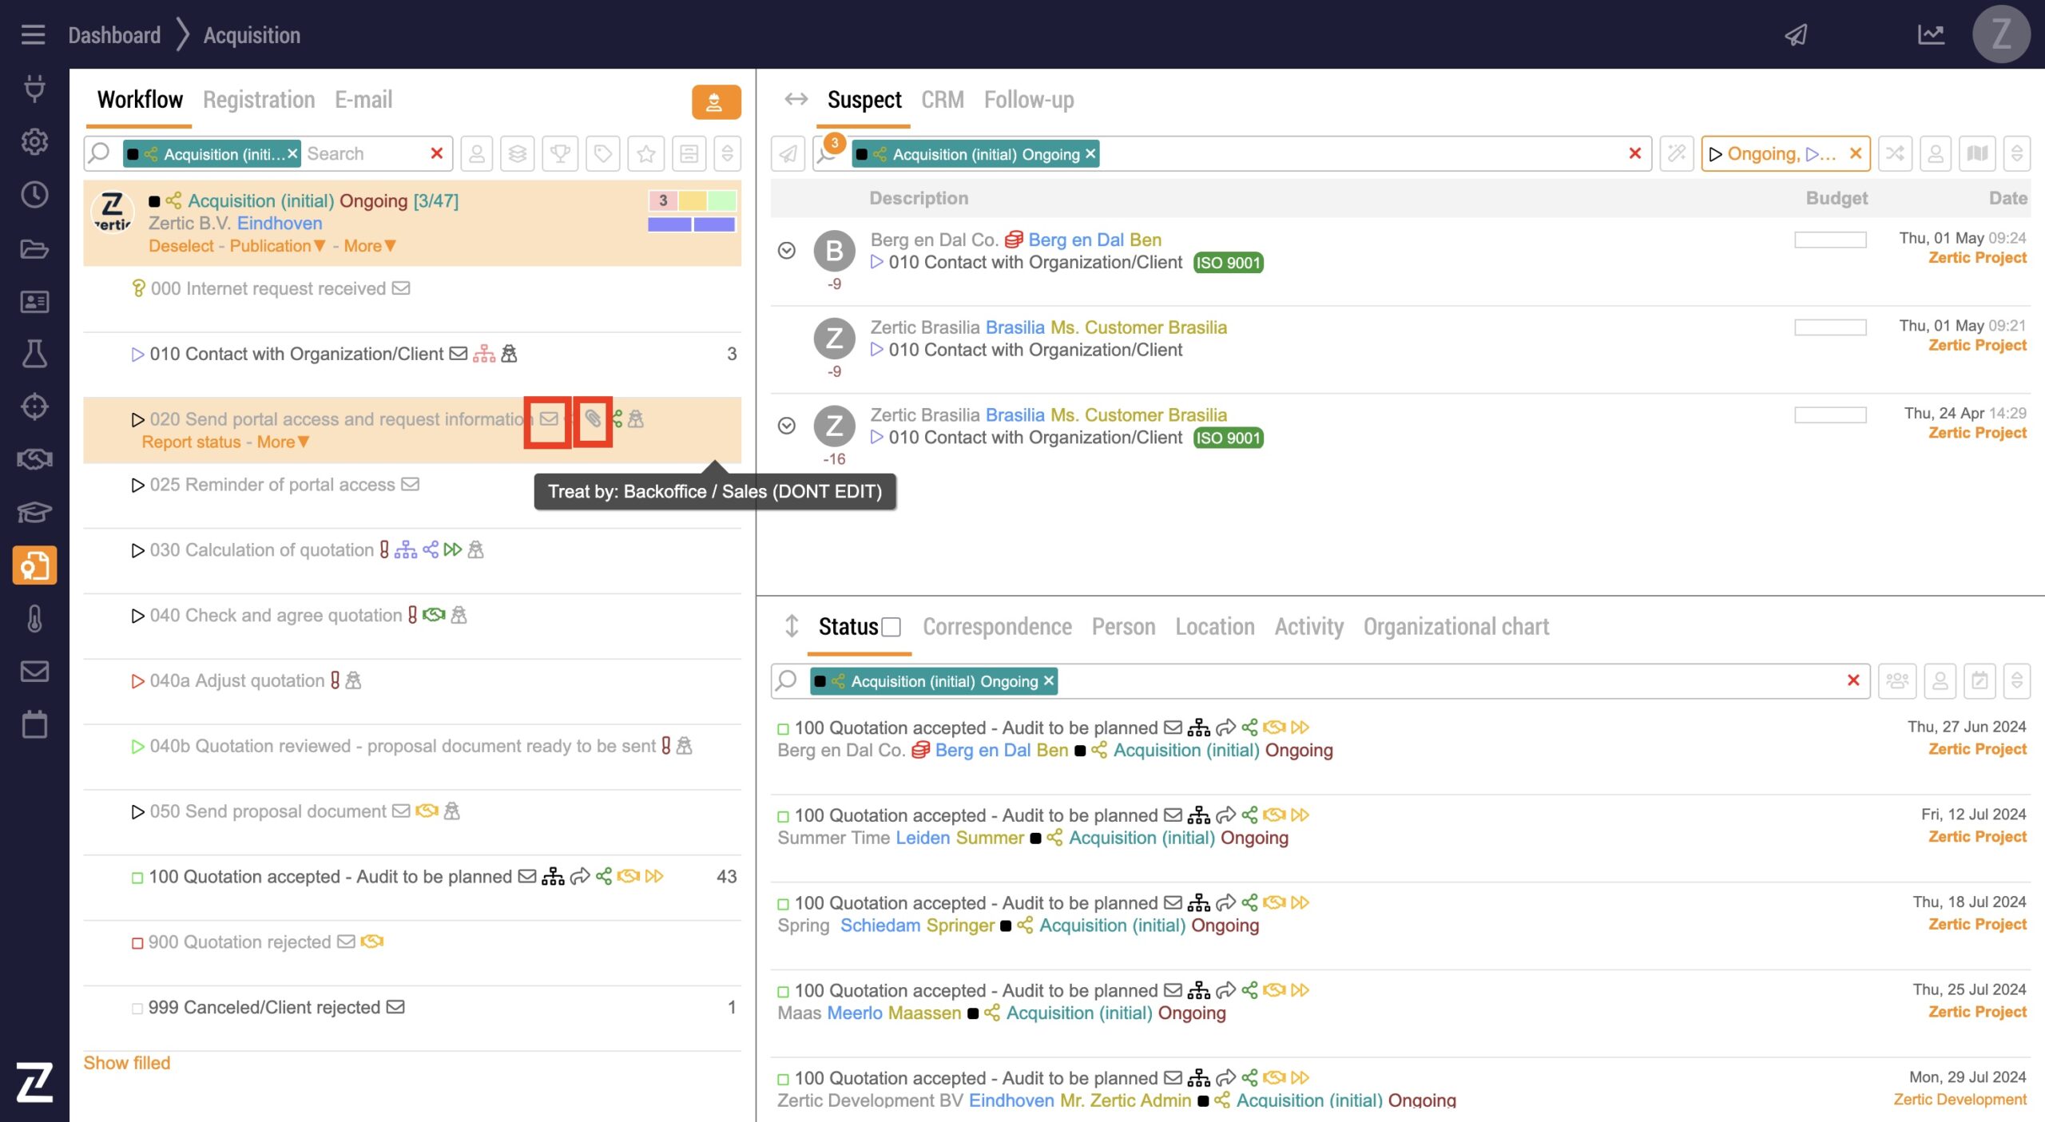This screenshot has width=2045, height=1122.
Task: Open the Follow-up tab
Action: point(1028,100)
